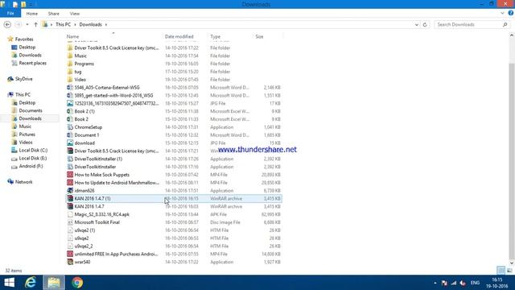Open the taskbar clock and date
The width and height of the screenshot is (515, 290).
click(x=497, y=283)
